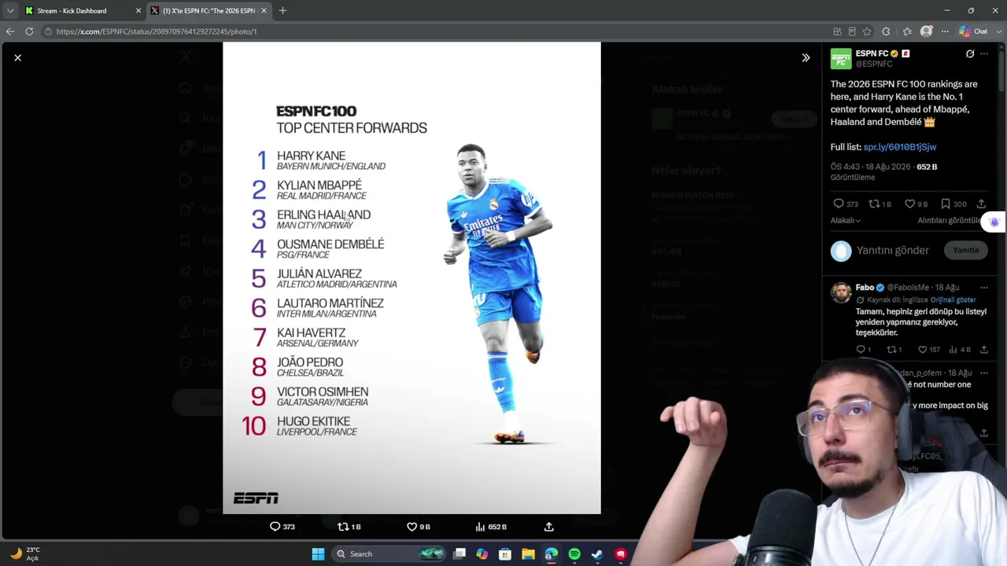The width and height of the screenshot is (1007, 566).
Task: Open browser extensions menu
Action: 886,31
